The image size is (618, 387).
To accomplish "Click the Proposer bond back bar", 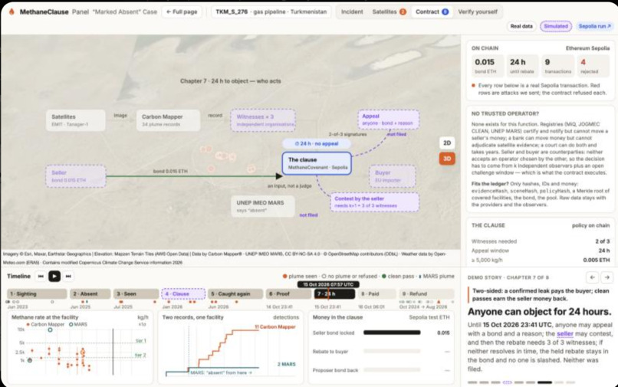I will [x=392, y=370].
